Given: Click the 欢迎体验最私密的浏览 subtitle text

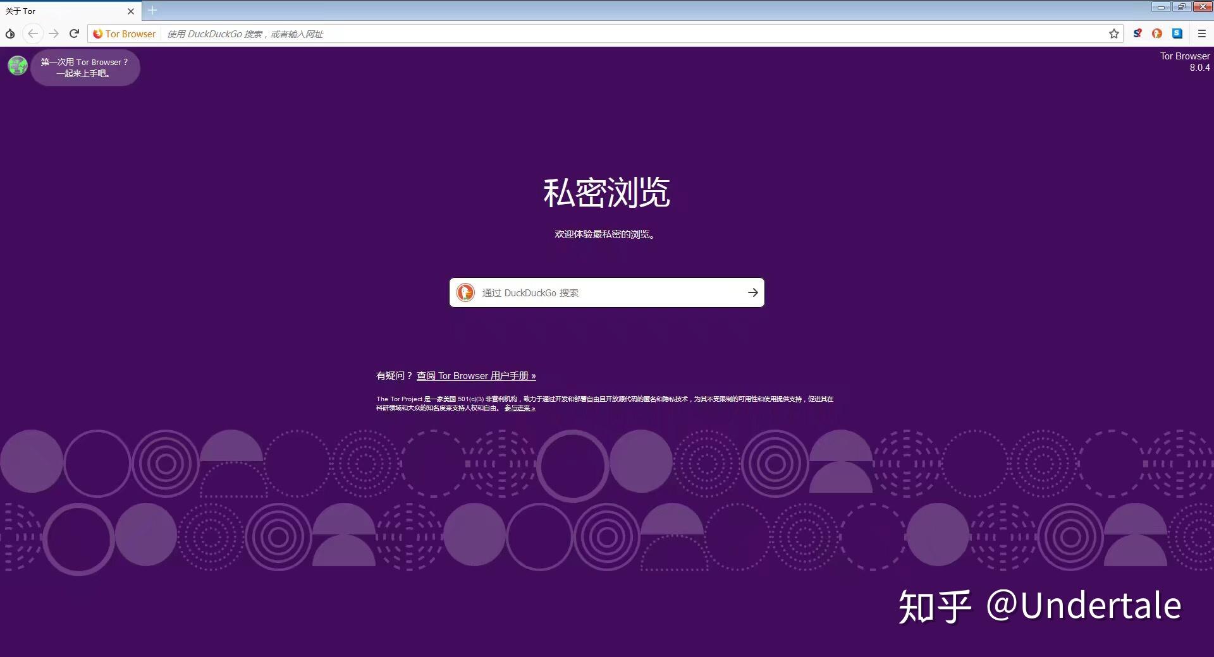Looking at the screenshot, I should pos(605,234).
